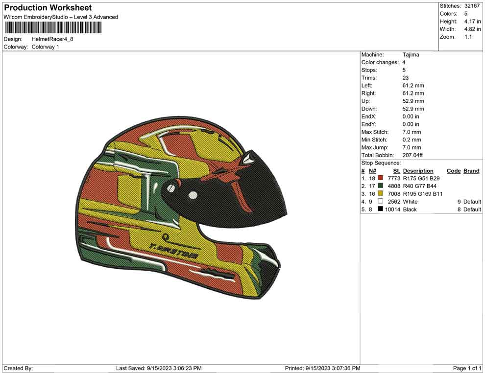Click the 'Stop Sequence:' heading
Screen dimensions: 485x373
coord(381,163)
